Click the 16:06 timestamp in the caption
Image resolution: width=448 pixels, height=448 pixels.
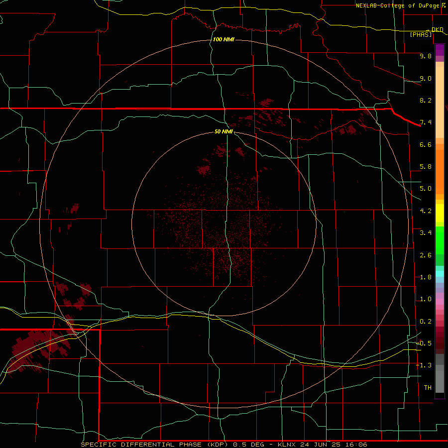356,445
